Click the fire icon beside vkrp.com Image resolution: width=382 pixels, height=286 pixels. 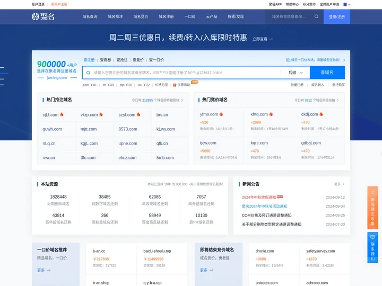pos(101,114)
